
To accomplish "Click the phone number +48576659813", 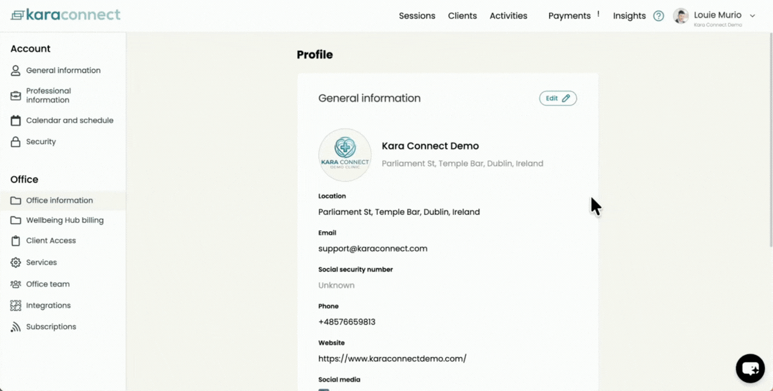I will point(347,322).
